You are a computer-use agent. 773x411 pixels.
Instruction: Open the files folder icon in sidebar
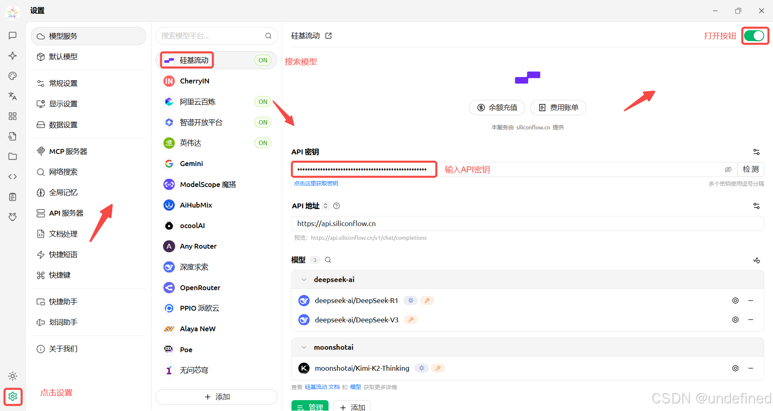tap(12, 156)
